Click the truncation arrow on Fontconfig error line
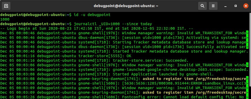Viewport: 251px width, 99px height. (x=247, y=97)
